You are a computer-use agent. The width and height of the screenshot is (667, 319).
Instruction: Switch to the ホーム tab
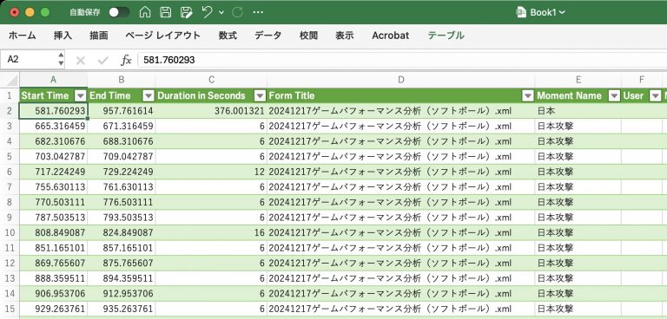22,36
